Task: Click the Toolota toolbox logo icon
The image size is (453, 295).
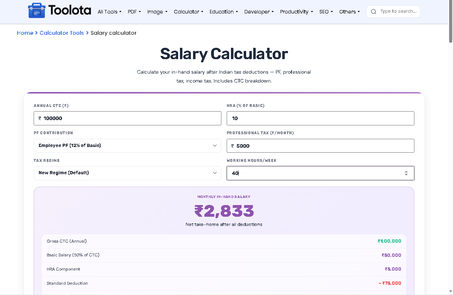Action: point(37,11)
